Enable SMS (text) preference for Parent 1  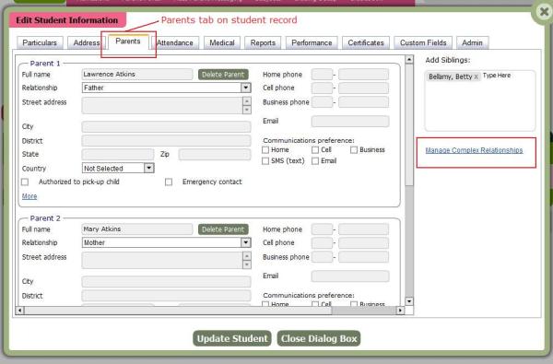265,161
